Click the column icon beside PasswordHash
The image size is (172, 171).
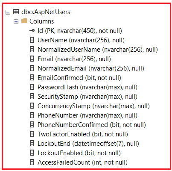[x=32, y=87]
